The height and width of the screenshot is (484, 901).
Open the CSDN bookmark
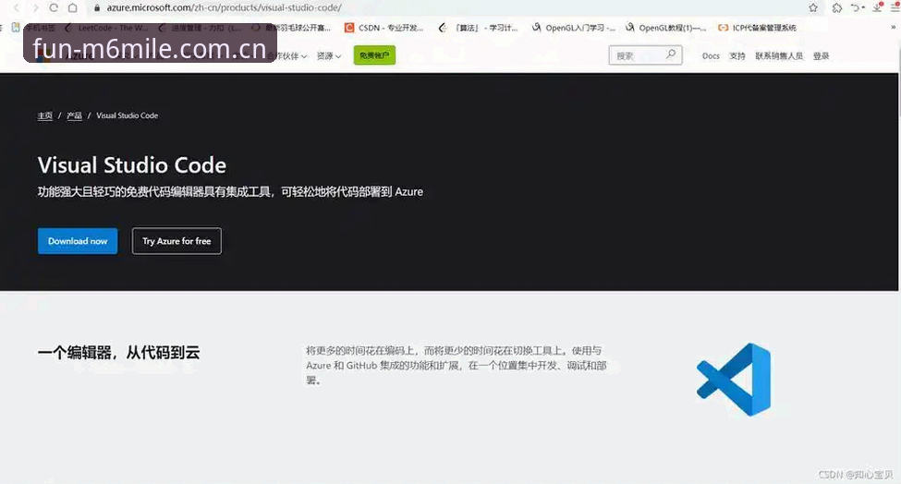pyautogui.click(x=384, y=28)
